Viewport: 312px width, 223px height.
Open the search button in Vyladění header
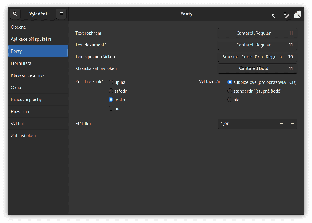[x=15, y=14]
